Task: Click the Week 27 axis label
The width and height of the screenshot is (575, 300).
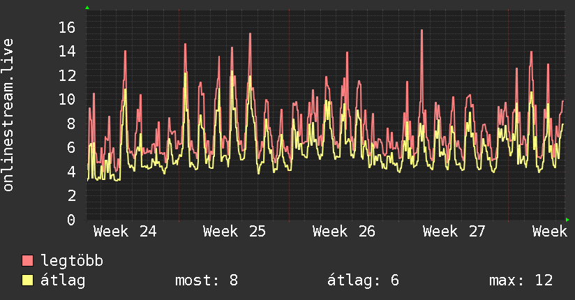Action: click(x=454, y=232)
